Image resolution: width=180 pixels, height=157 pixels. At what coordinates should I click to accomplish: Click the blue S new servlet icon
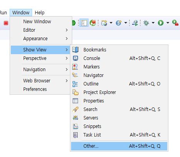pos(119,23)
